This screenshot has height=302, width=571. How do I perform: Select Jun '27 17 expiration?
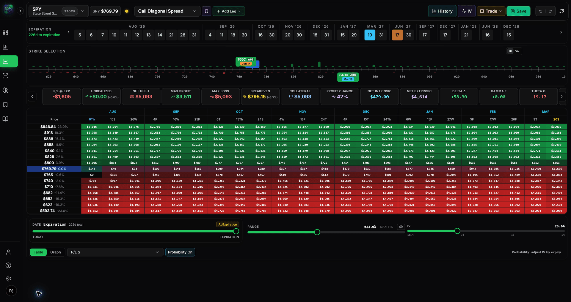[397, 35]
